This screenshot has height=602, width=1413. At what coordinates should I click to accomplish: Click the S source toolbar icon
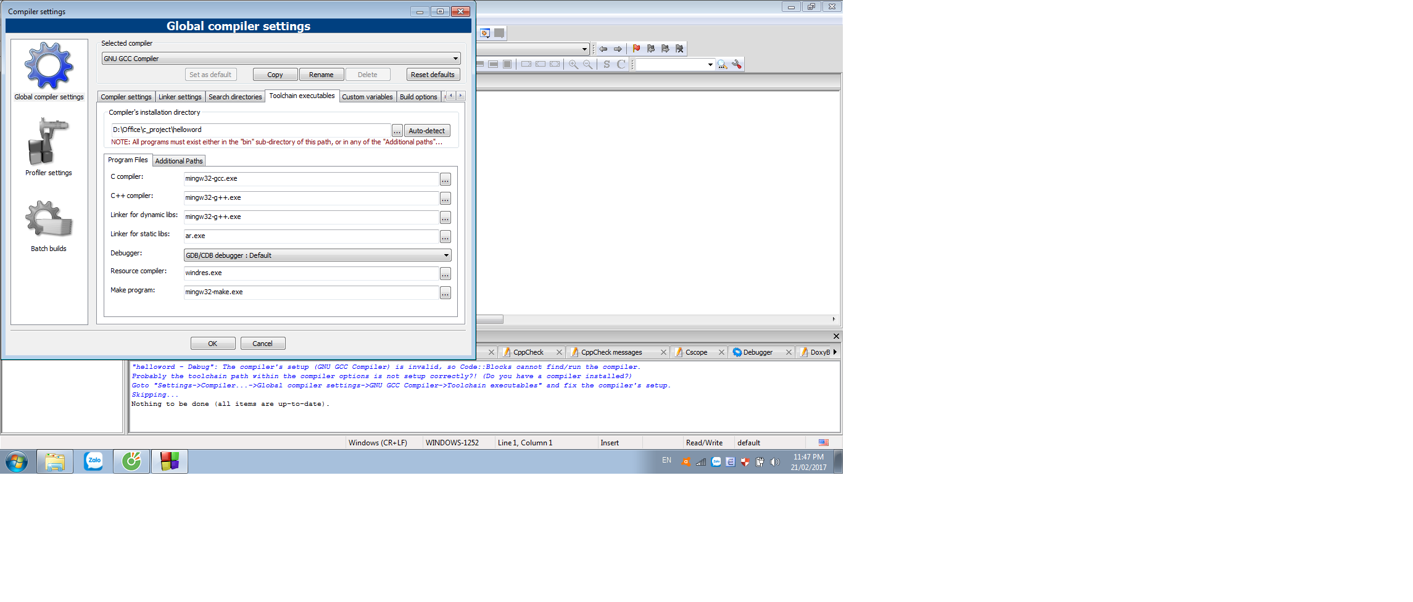[607, 64]
